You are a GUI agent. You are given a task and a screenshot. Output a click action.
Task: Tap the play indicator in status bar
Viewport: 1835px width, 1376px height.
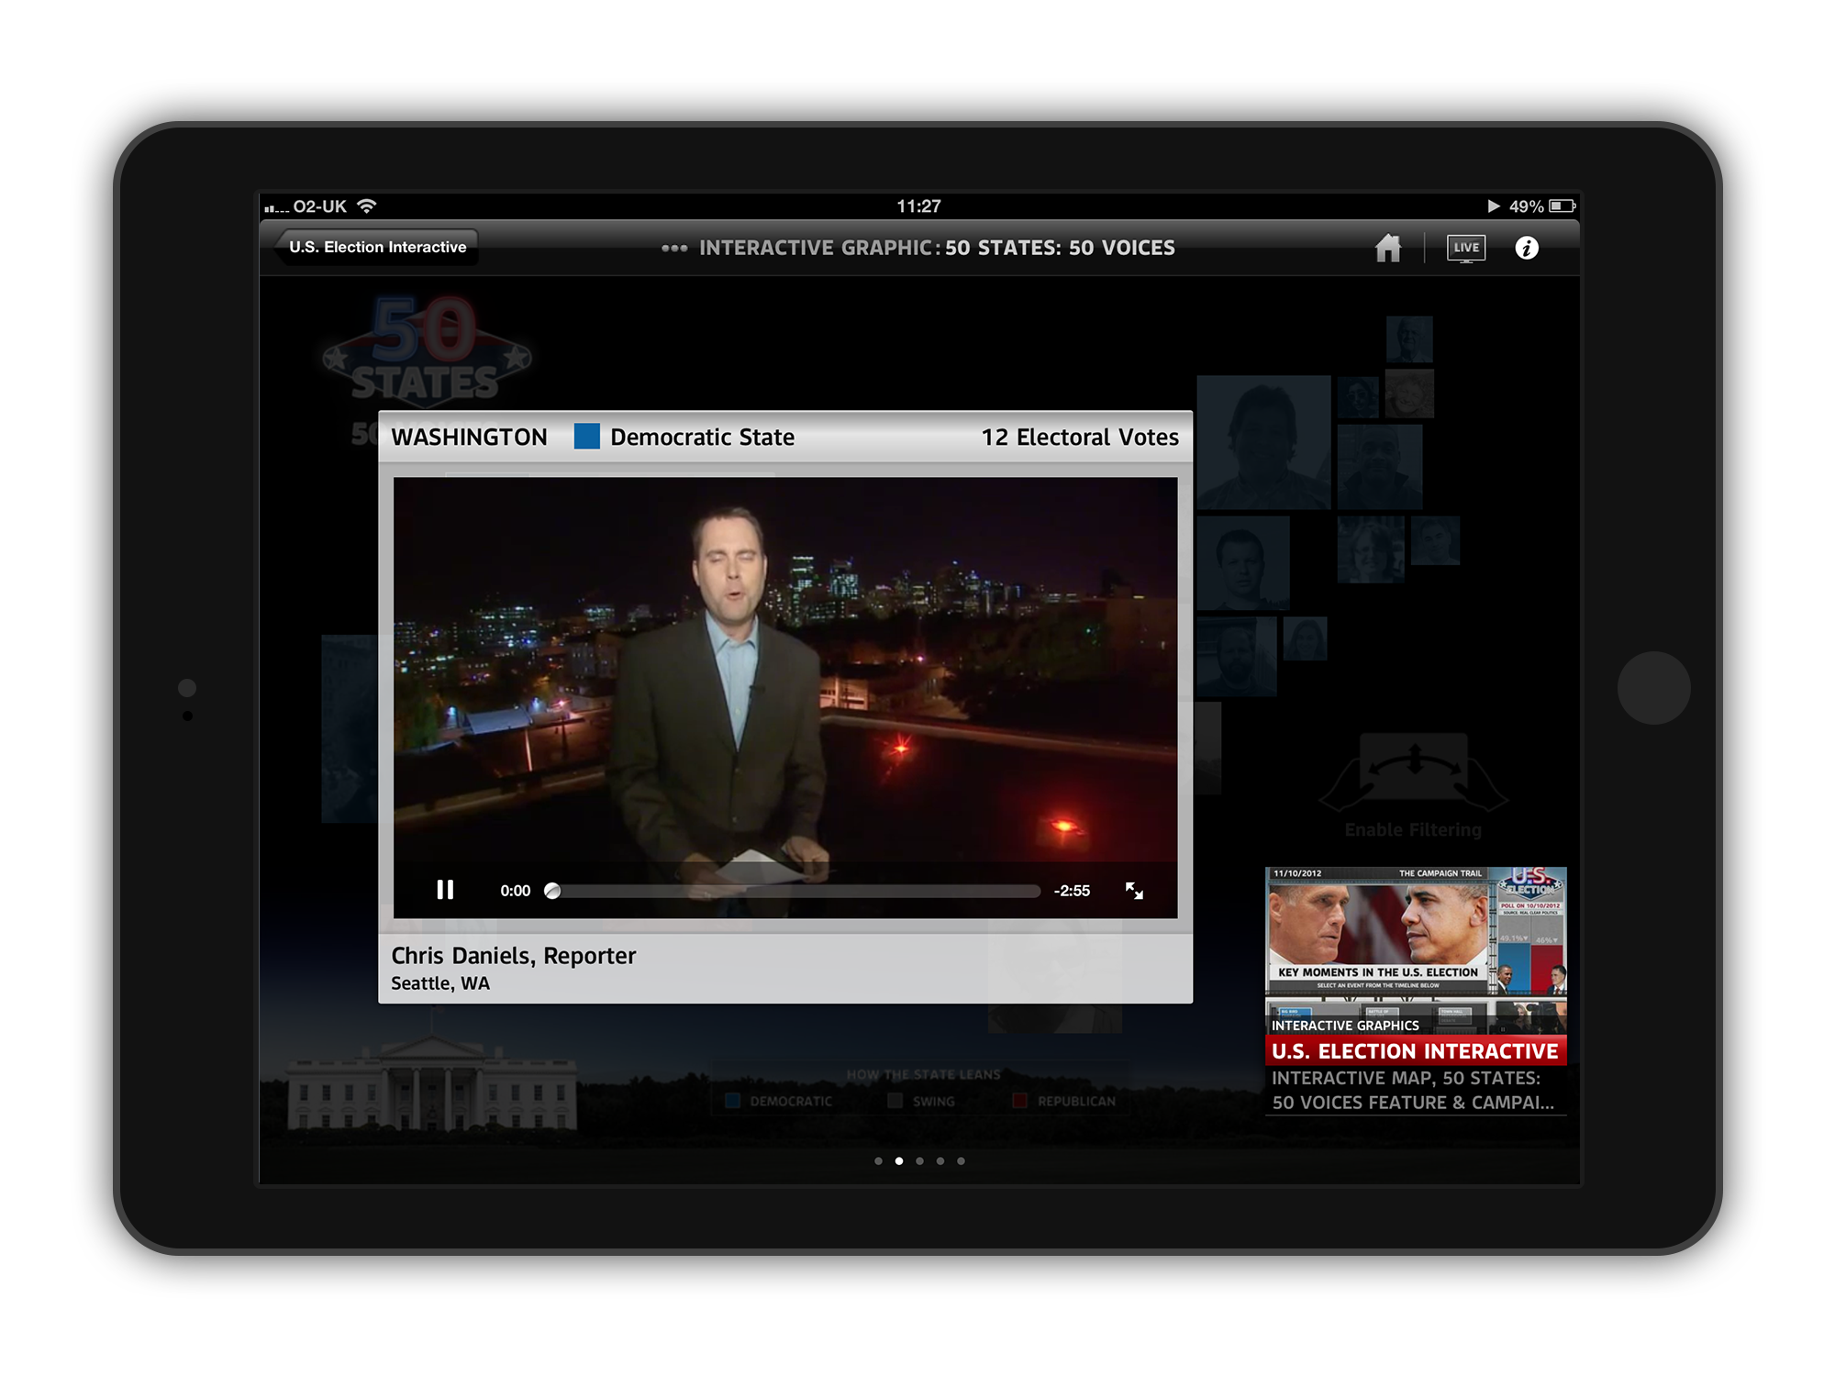1493,206
